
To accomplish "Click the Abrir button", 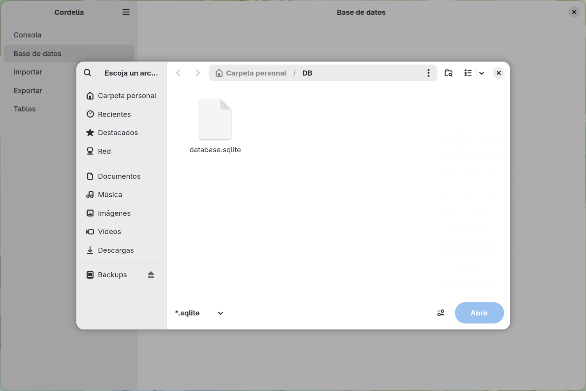I will (x=479, y=313).
